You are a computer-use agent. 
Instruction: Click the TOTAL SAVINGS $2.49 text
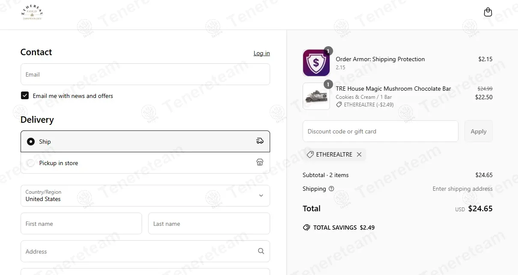344,228
